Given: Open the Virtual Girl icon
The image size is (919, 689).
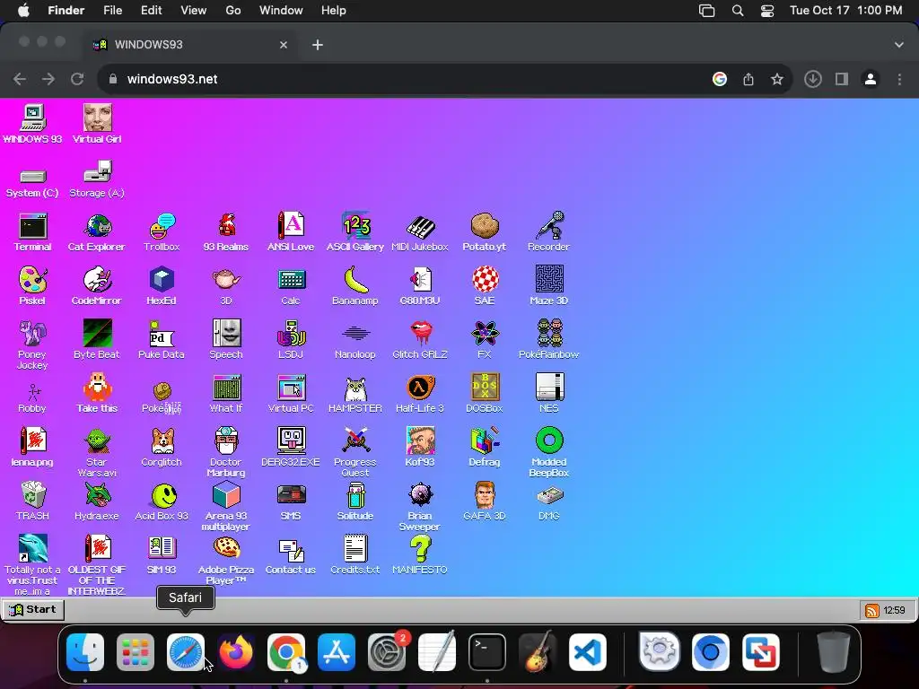Looking at the screenshot, I should [x=97, y=124].
